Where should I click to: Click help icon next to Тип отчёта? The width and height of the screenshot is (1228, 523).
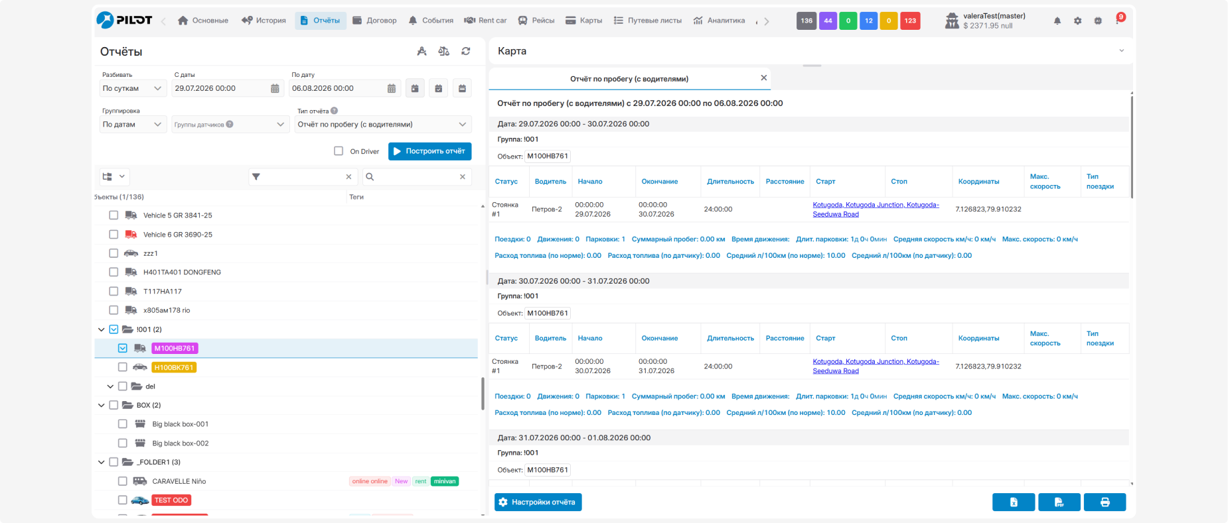click(x=335, y=111)
